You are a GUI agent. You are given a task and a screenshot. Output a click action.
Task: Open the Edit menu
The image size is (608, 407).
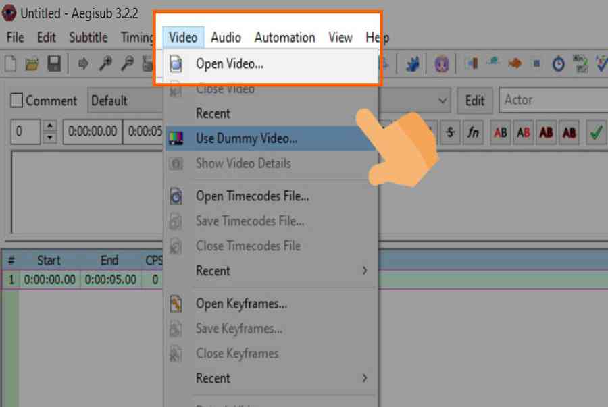click(47, 38)
